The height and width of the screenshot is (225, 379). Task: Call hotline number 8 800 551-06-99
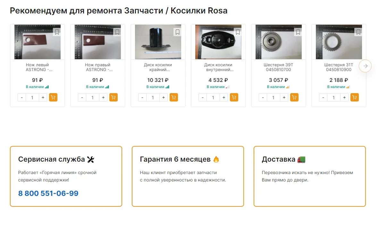pos(48,193)
